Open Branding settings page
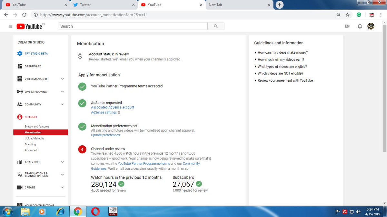The width and height of the screenshot is (387, 217). coord(30,144)
